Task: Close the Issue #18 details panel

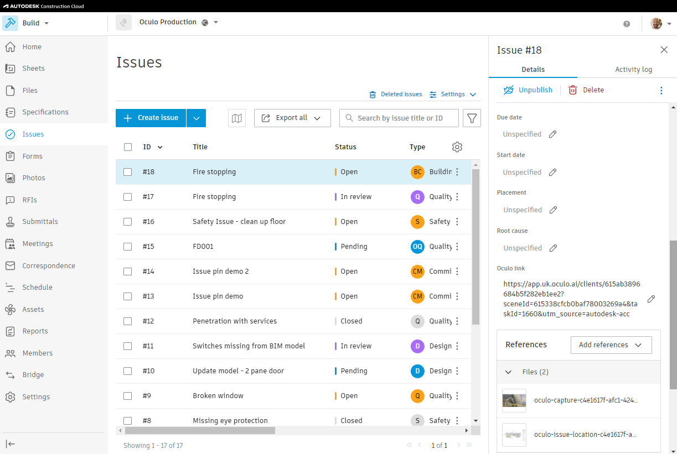Action: (x=664, y=50)
